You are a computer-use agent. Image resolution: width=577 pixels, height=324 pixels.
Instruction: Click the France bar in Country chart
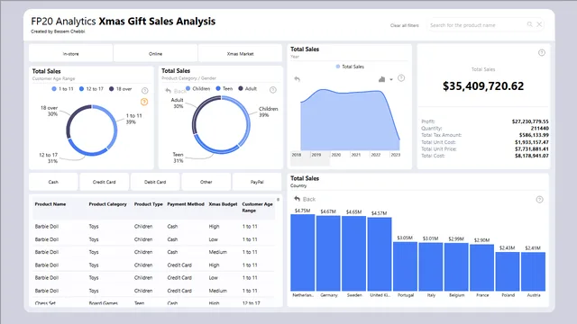[481, 268]
